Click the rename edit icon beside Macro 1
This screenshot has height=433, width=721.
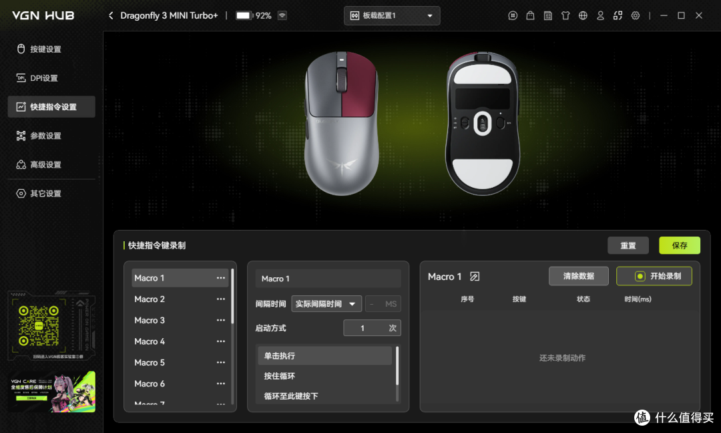(475, 277)
